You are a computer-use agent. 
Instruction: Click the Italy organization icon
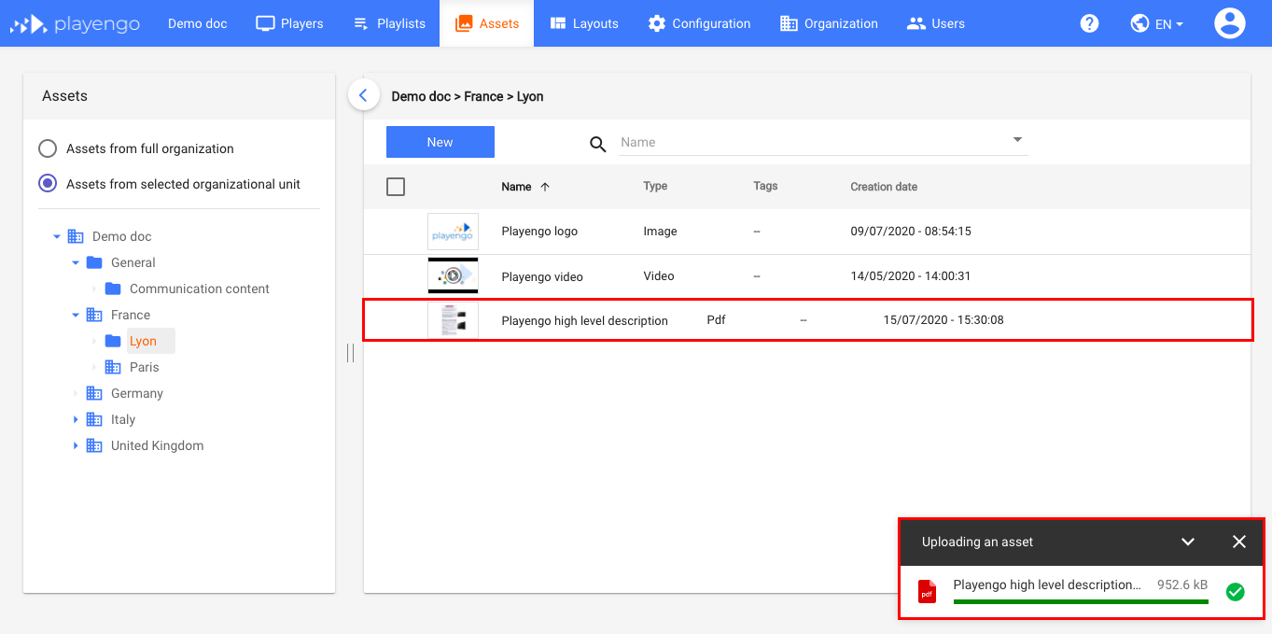click(x=94, y=419)
